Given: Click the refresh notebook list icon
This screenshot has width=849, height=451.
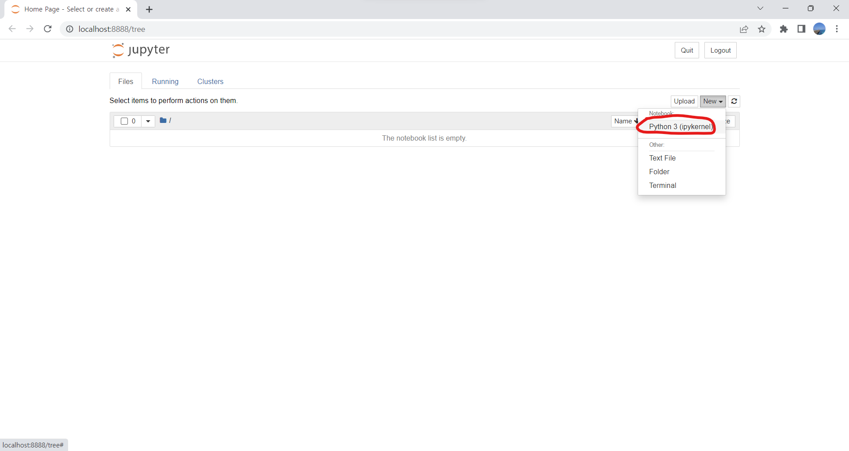Looking at the screenshot, I should click(x=734, y=101).
